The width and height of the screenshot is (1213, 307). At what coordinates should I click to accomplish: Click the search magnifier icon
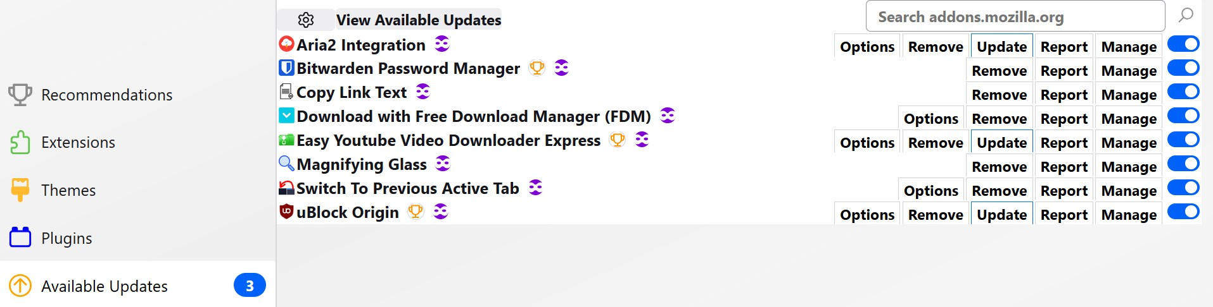click(1186, 15)
